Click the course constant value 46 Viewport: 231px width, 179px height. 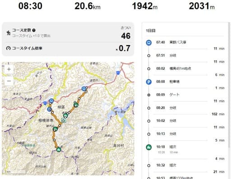(126, 36)
